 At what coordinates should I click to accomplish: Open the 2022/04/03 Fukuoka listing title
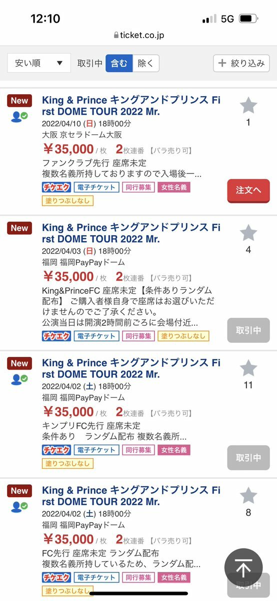click(131, 233)
